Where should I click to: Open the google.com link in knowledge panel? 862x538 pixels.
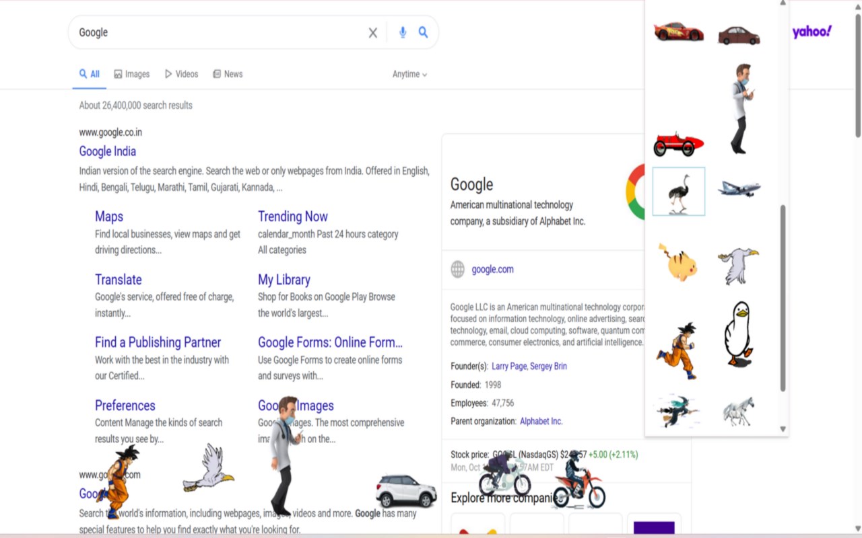[x=492, y=269]
